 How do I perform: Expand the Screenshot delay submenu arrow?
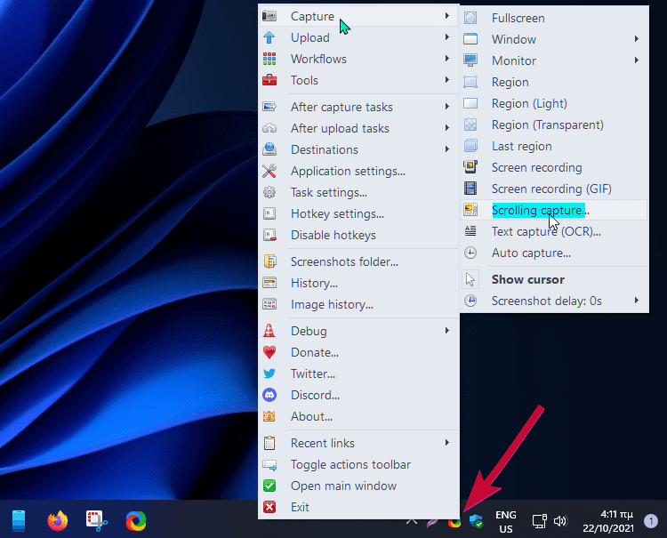(x=637, y=301)
